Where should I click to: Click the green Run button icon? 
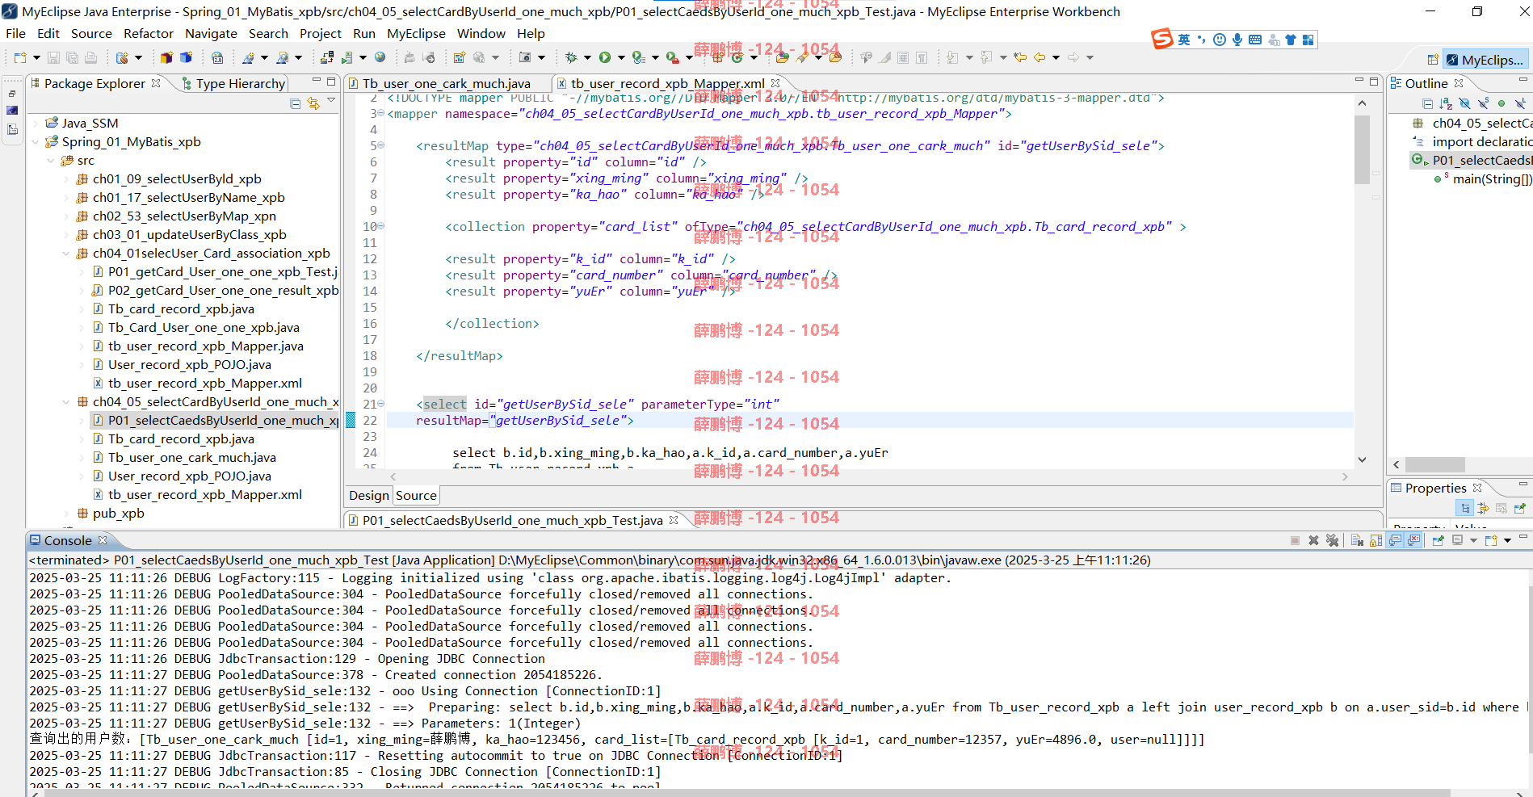[605, 57]
